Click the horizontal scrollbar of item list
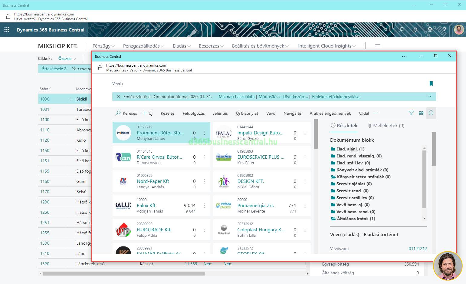This screenshot has width=466, height=284. (x=124, y=273)
